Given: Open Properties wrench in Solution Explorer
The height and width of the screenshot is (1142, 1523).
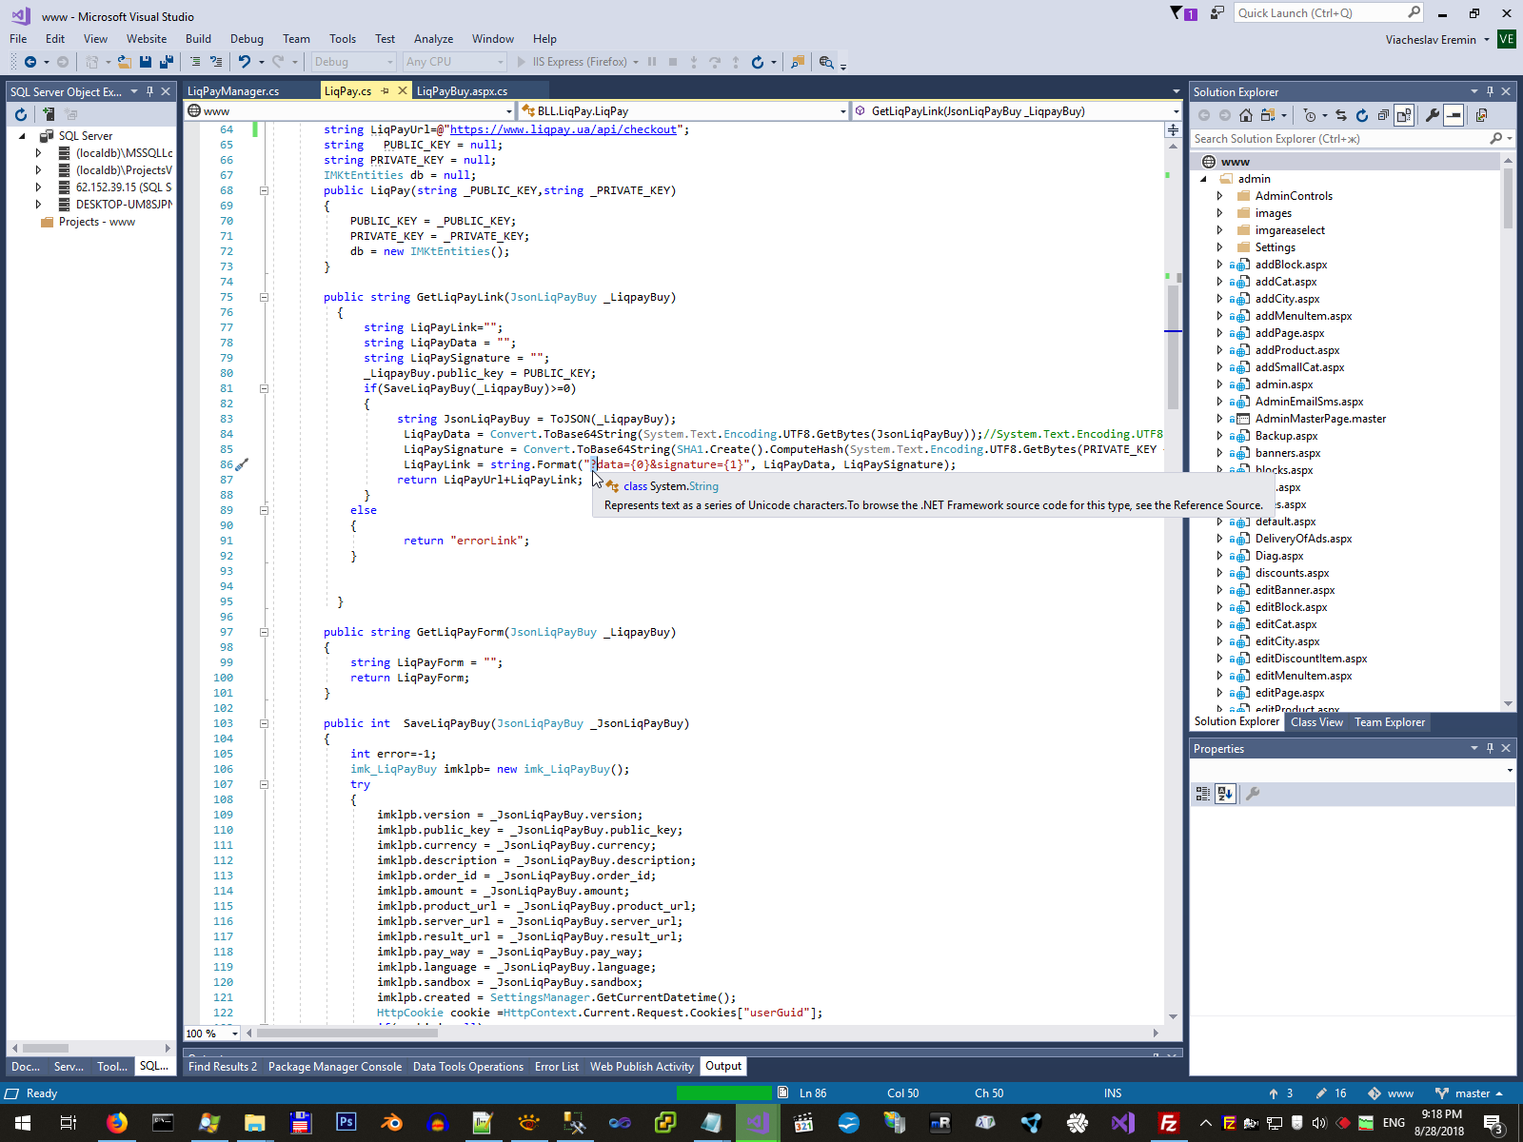Looking at the screenshot, I should [1432, 115].
